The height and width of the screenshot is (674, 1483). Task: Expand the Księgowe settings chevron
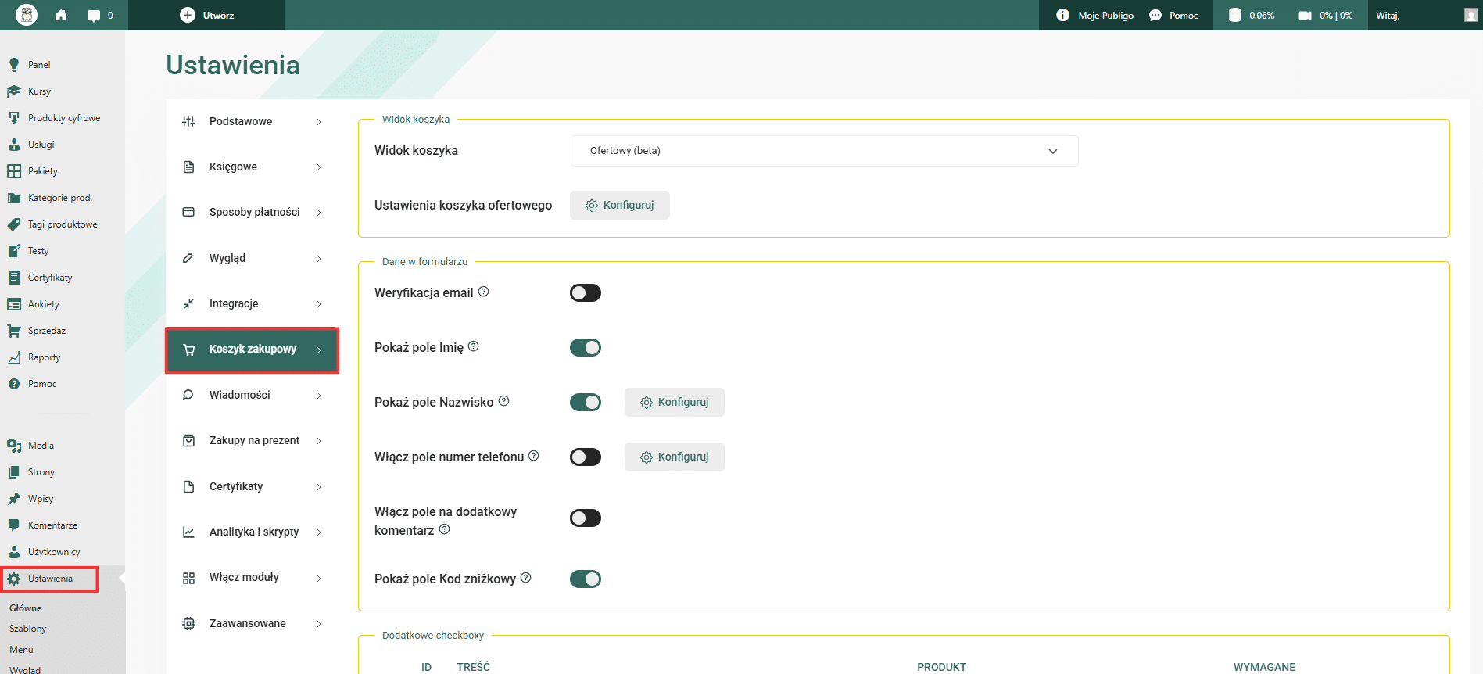click(319, 167)
